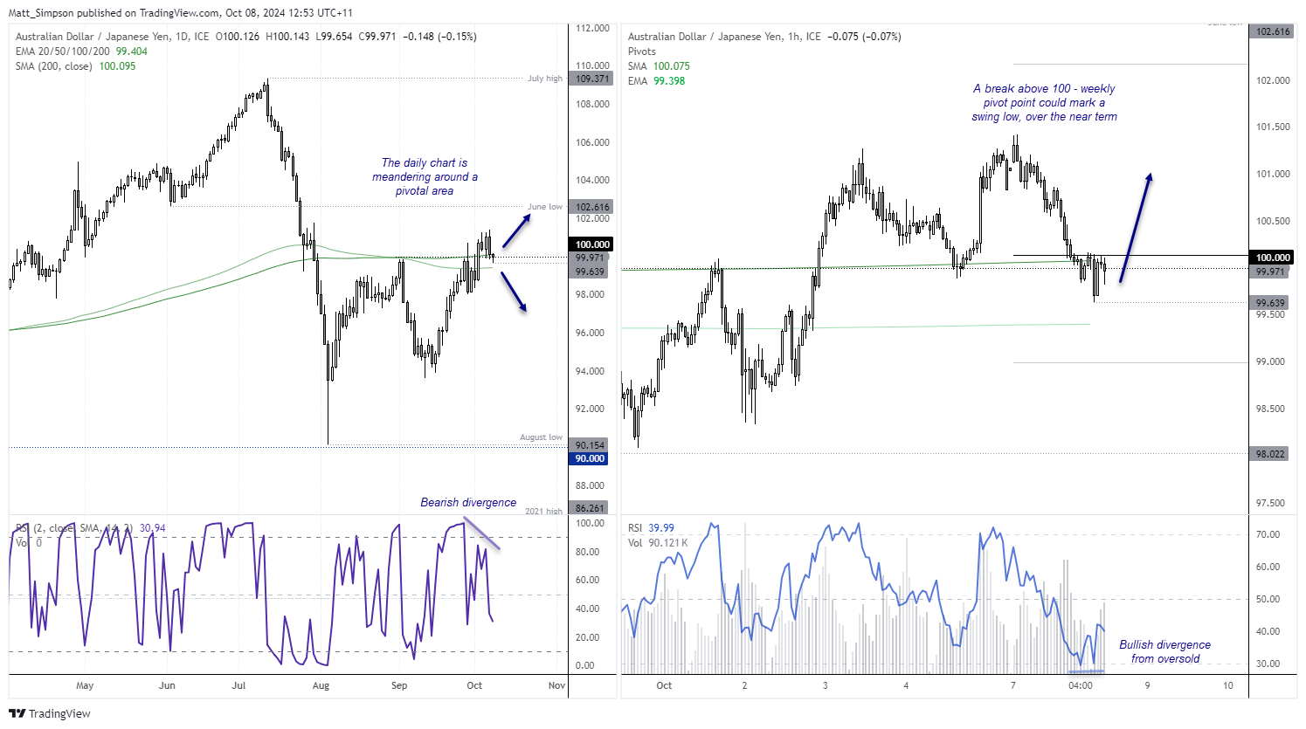Click the 'Vol 0' label on daily chart
This screenshot has width=1306, height=729.
coord(29,543)
